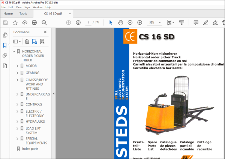Select the index parts bookmark
Viewport: 225px width, 159px height.
tap(30, 149)
